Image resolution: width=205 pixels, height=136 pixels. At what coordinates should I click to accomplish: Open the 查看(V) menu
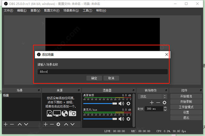[35, 11]
